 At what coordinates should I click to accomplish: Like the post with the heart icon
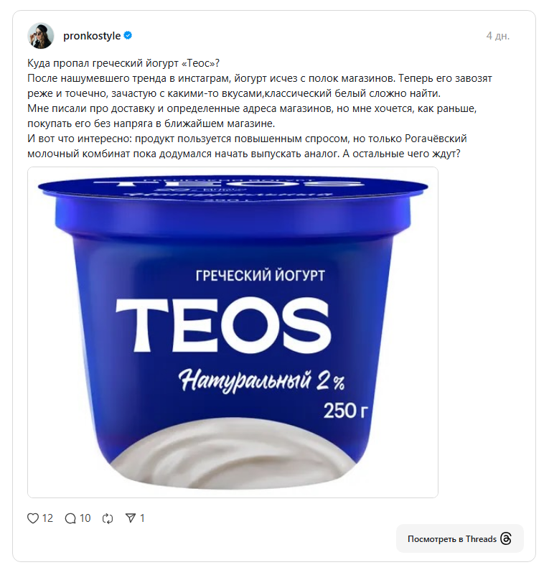click(33, 518)
